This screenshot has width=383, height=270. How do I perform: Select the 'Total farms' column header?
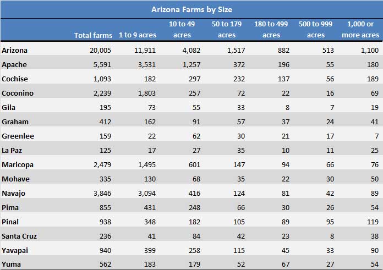pos(93,35)
